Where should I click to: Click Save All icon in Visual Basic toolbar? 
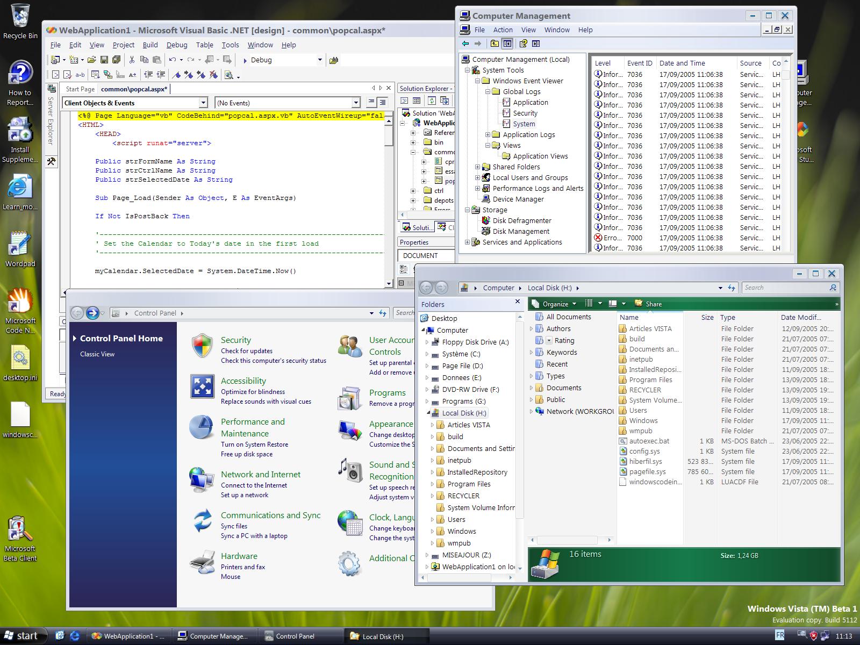(x=116, y=60)
